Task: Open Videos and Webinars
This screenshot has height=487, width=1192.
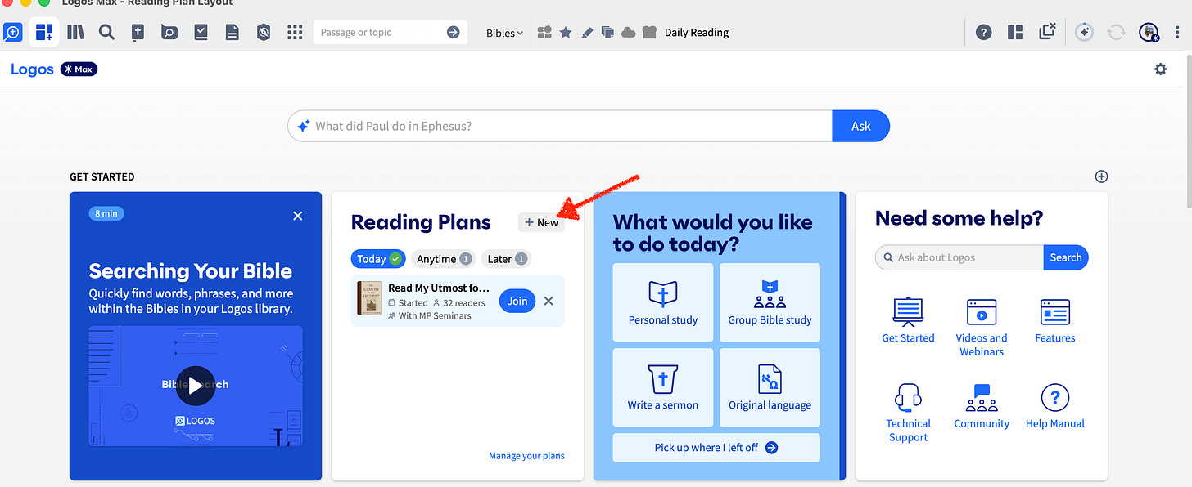Action: pyautogui.click(x=982, y=328)
